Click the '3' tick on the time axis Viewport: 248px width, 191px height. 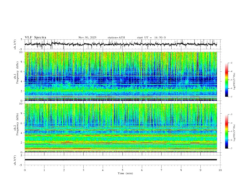83,170
